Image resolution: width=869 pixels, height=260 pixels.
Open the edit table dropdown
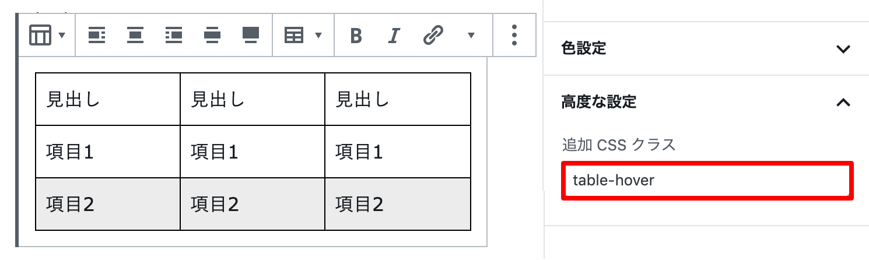tap(303, 36)
